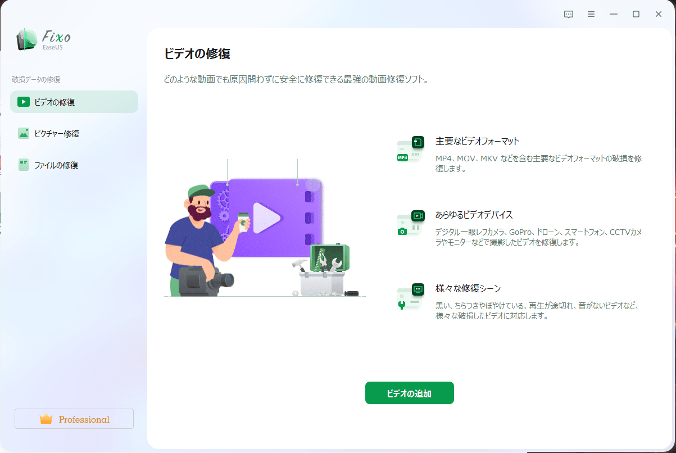Click the MP4、MOV、MKV description text

pyautogui.click(x=539, y=163)
